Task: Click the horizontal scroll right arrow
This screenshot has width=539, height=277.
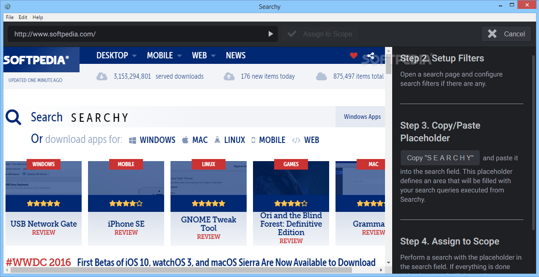Action: (381, 270)
